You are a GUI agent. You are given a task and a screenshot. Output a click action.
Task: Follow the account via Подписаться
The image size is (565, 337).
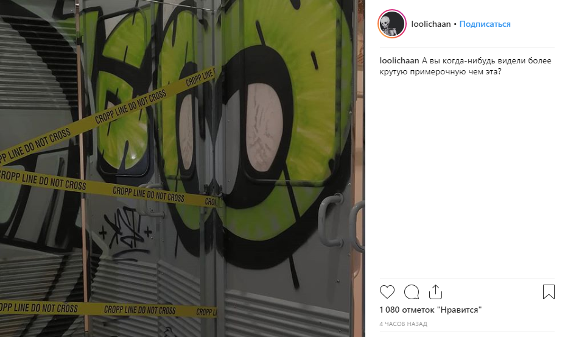point(485,24)
